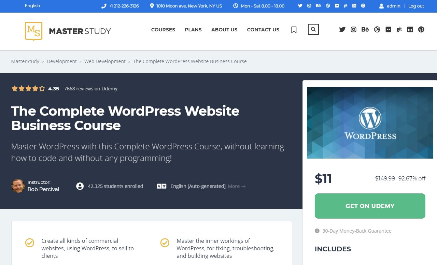
Task: Open Flickr icon in blue top bar
Action: coord(337,6)
